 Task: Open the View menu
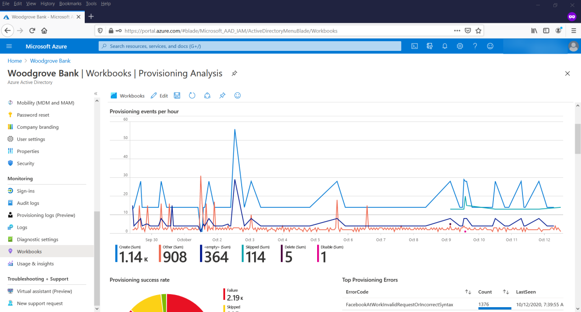pos(31,3)
